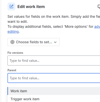Click the screen icon beside the heading
The width and height of the screenshot is (100, 102).
pyautogui.click(x=99, y=6)
